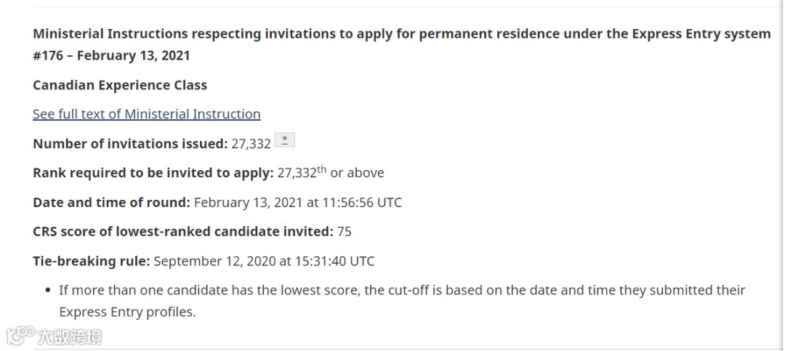Click the 'Number of invitations issued' label

[x=131, y=144]
